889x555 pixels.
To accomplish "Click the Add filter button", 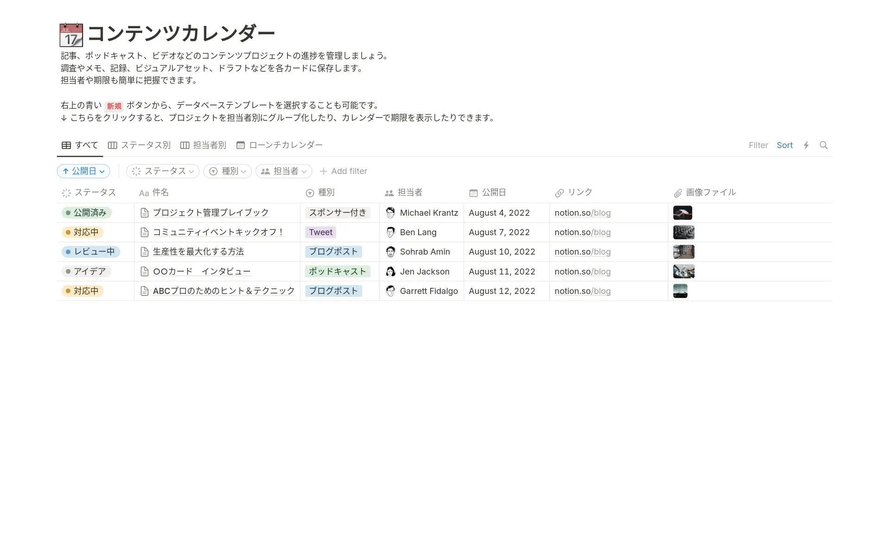I will (344, 171).
